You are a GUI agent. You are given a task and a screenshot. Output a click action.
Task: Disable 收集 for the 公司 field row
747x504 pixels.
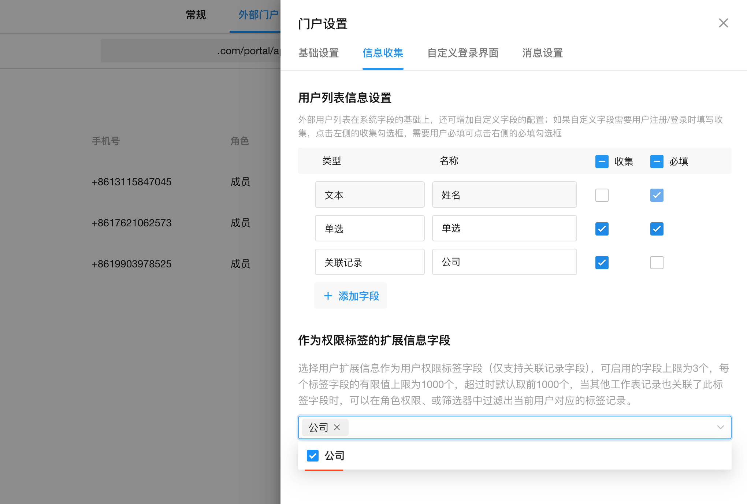[x=602, y=263]
